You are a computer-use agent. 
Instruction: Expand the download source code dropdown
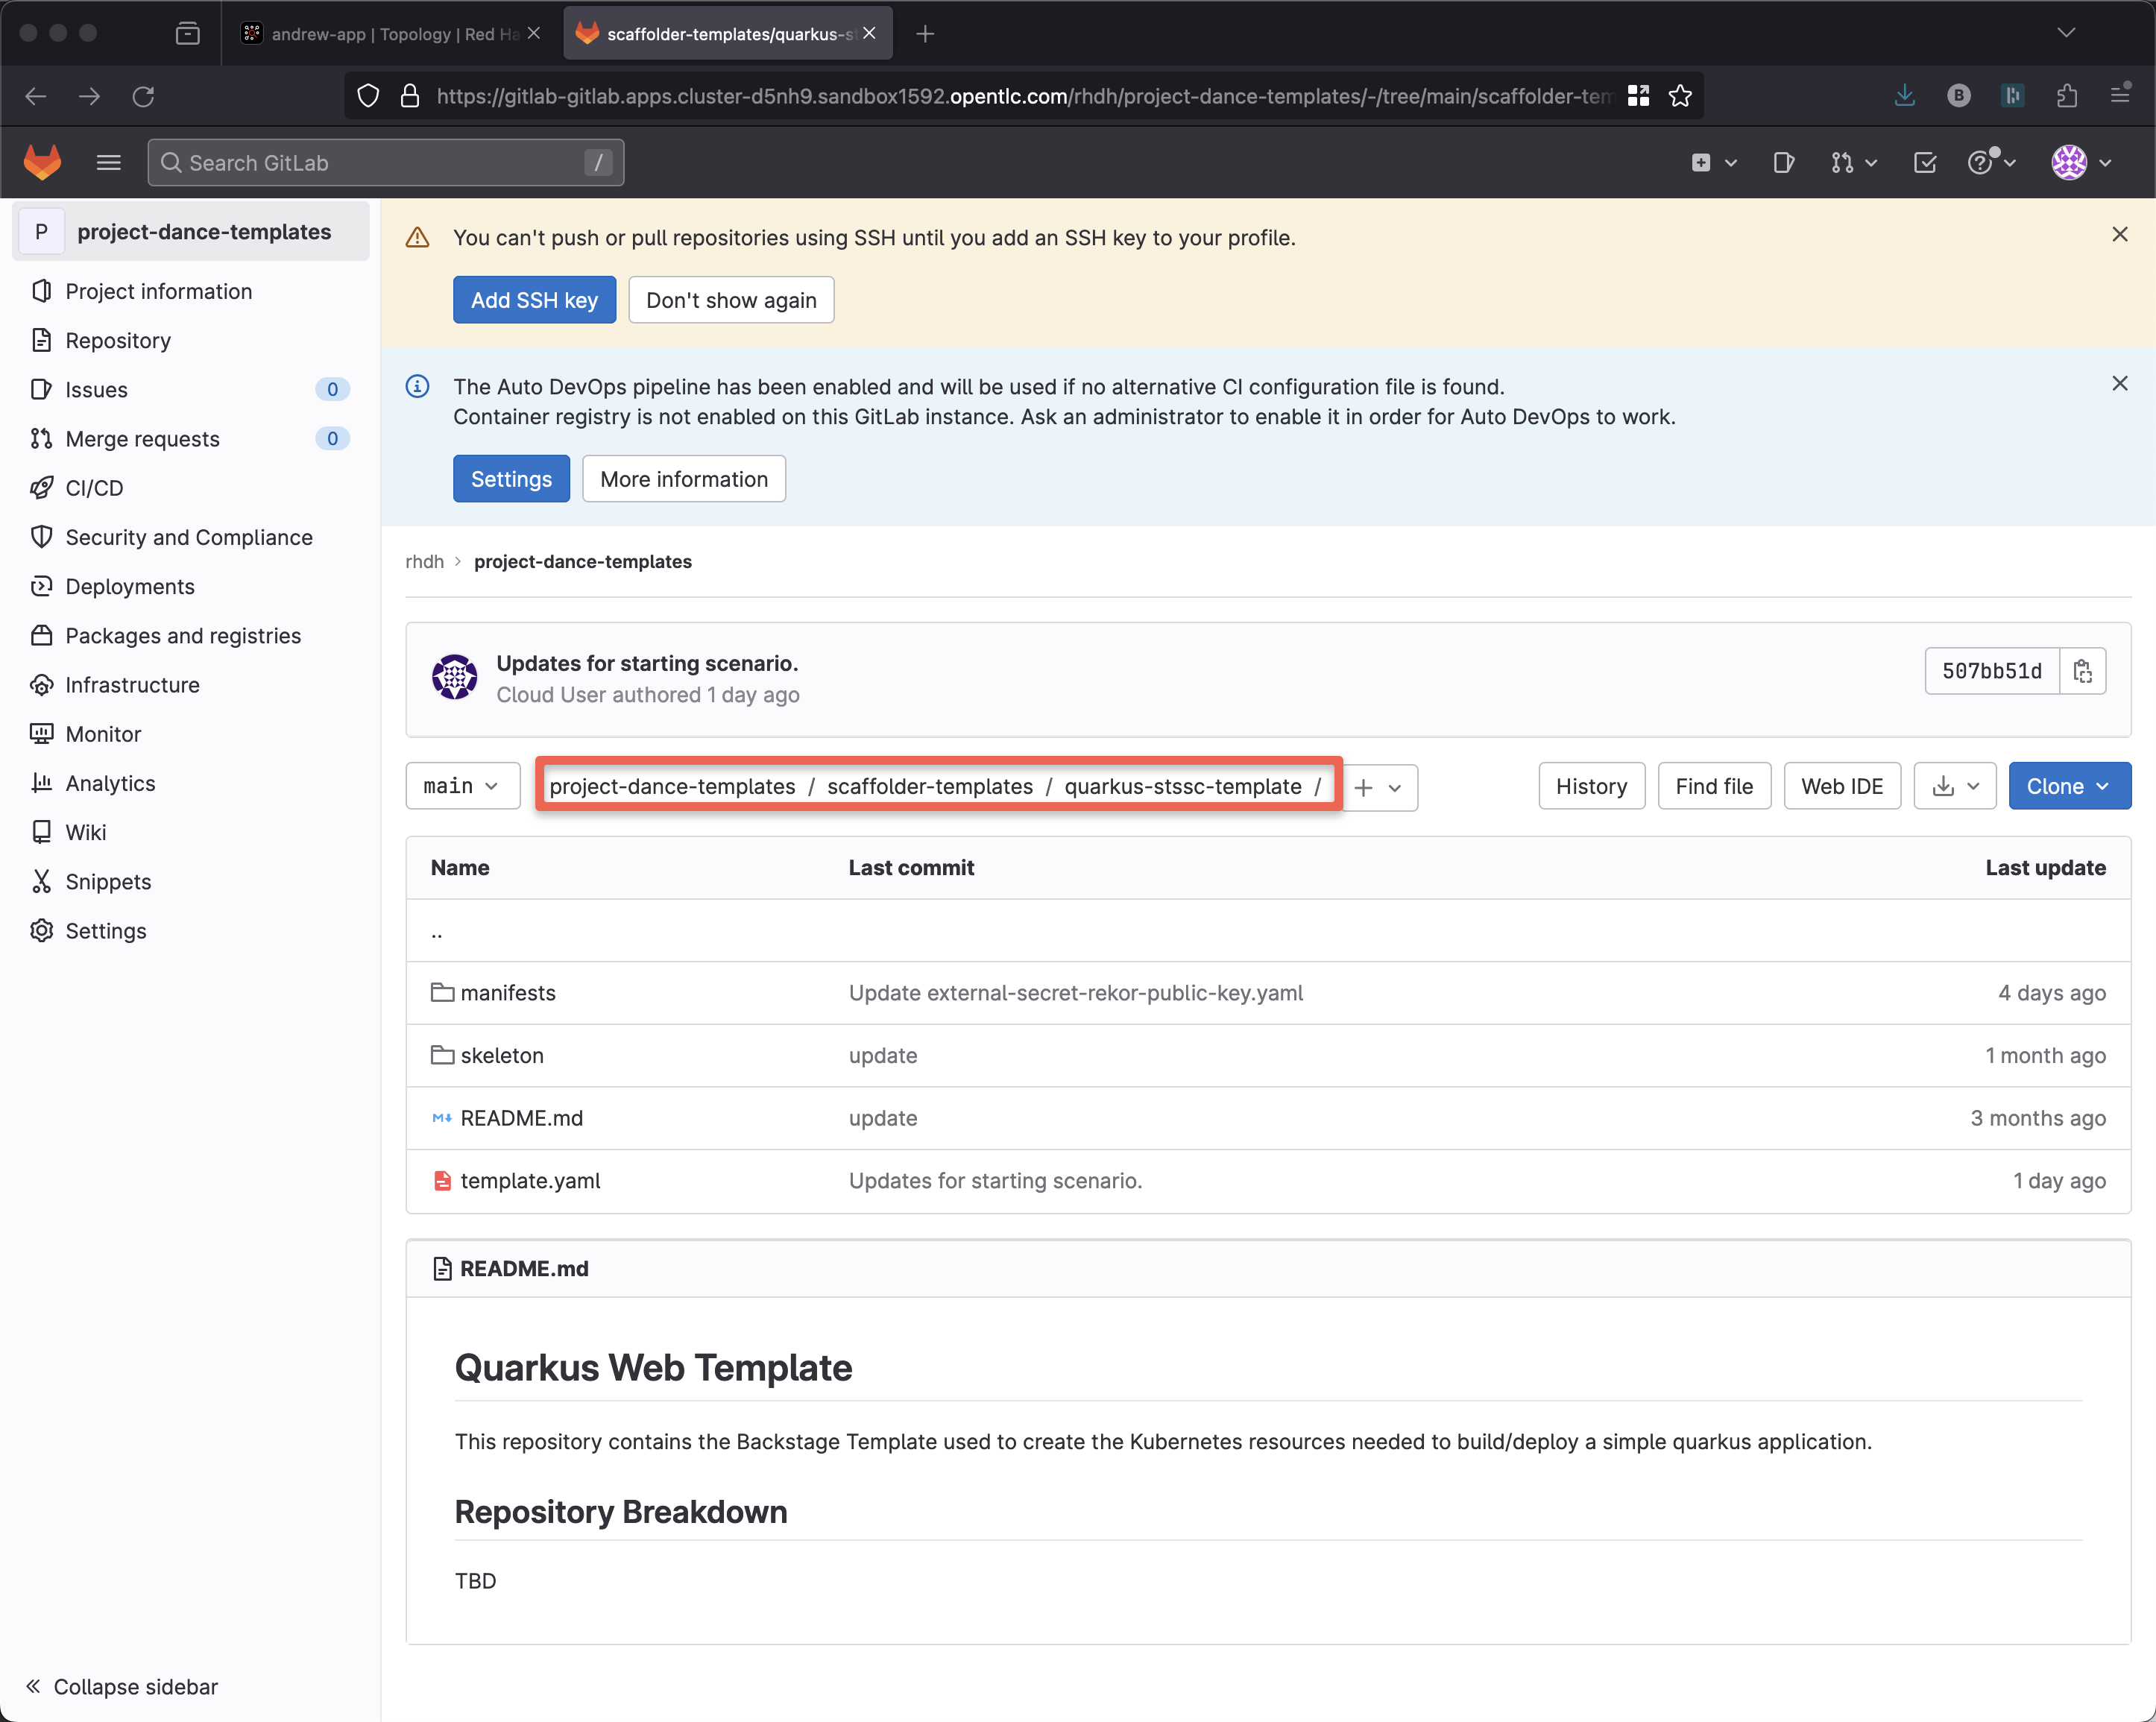[x=1954, y=786]
